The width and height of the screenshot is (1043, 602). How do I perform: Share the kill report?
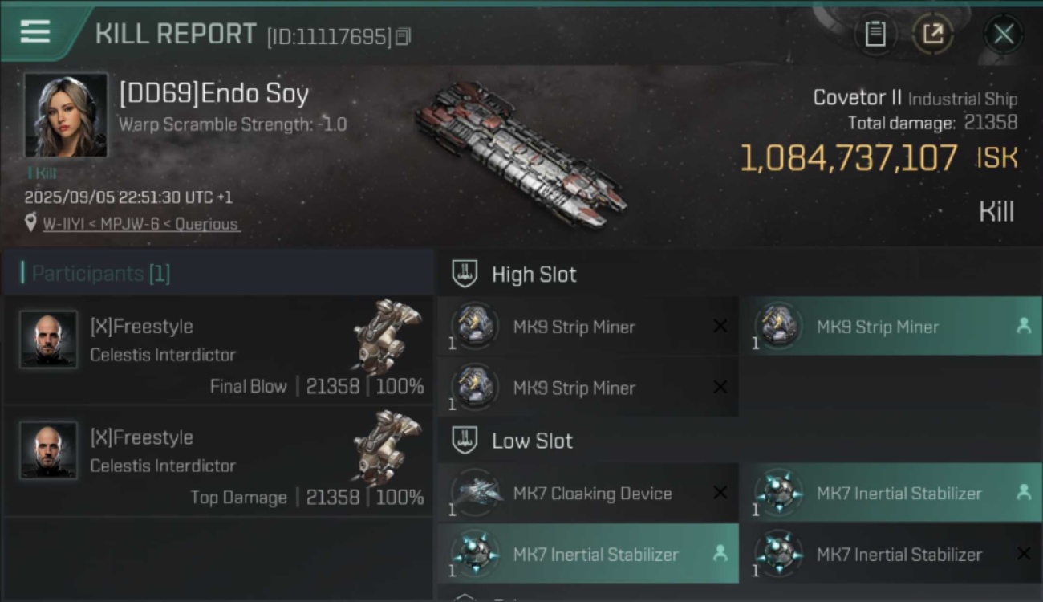932,34
